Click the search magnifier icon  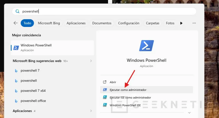pos(17,11)
